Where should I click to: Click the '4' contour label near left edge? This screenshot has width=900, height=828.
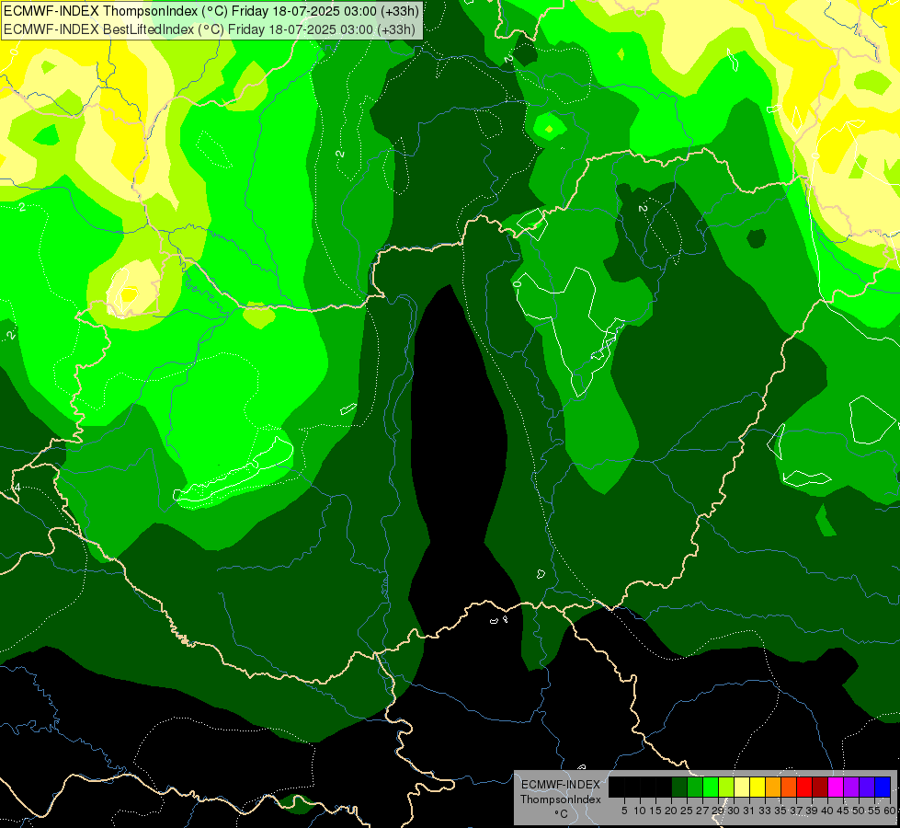pos(16,488)
